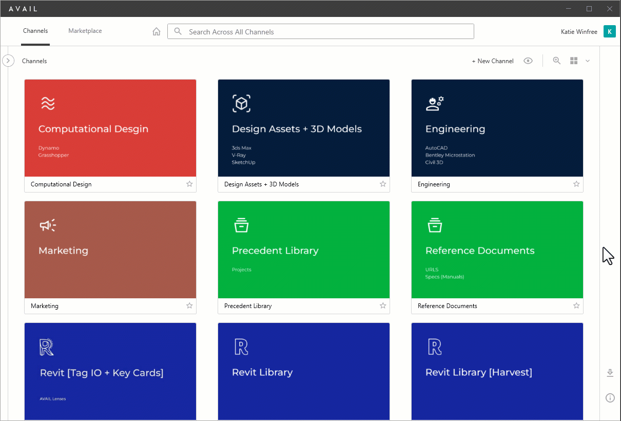Click the Katie Winfree user name
Screen dimensions: 621x421
[x=579, y=32]
